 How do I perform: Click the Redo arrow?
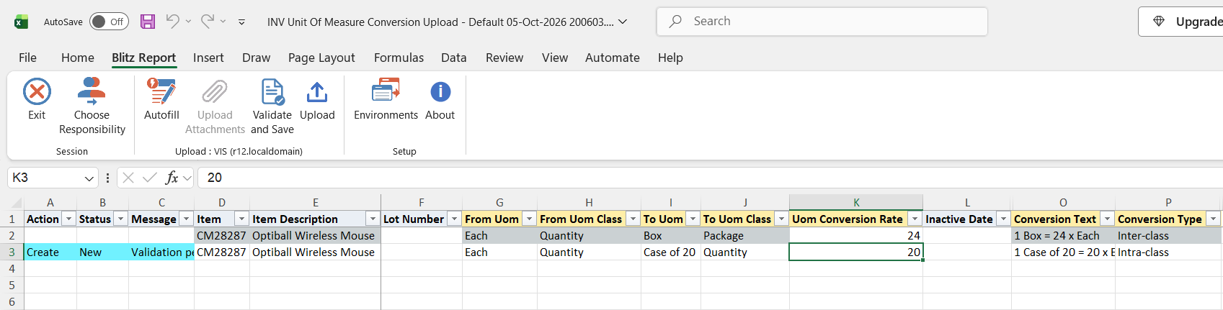207,22
